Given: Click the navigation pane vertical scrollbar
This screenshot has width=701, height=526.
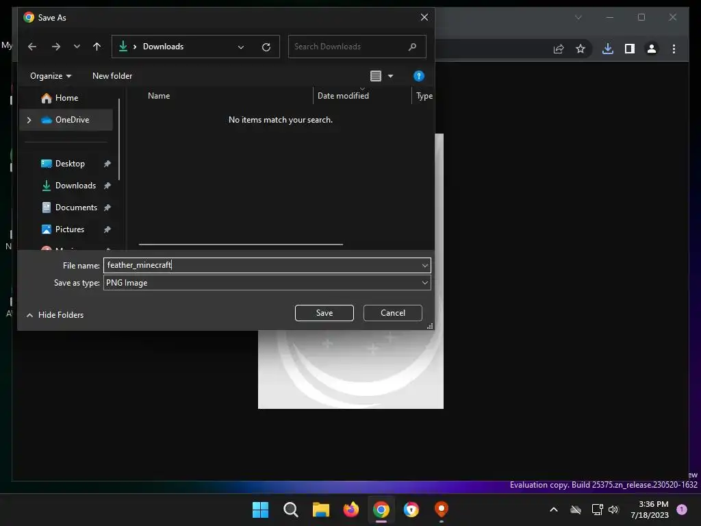Looking at the screenshot, I should (x=119, y=140).
